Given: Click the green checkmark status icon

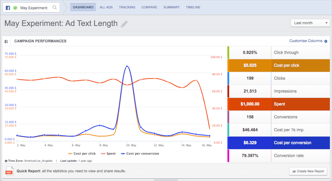Looking at the screenshot, I should click(15, 8).
